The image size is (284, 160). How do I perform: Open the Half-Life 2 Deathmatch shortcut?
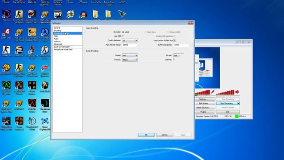pyautogui.click(x=45, y=17)
